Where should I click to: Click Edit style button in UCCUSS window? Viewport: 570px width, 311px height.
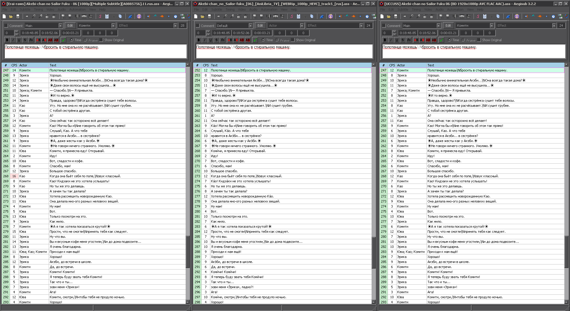pos(448,26)
